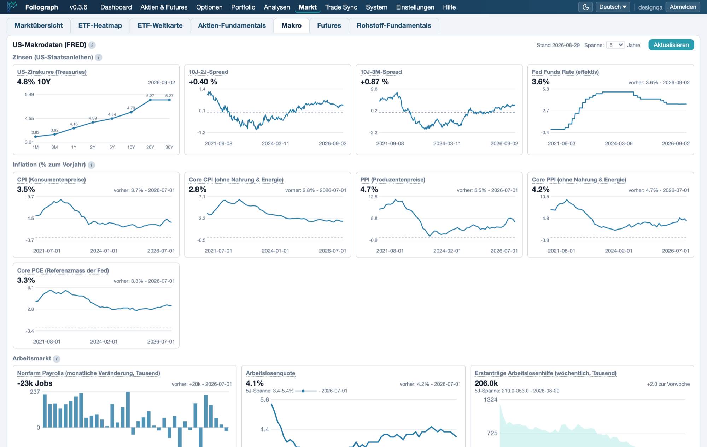Click the Core CPI chart title
This screenshot has width=707, height=447.
click(236, 180)
